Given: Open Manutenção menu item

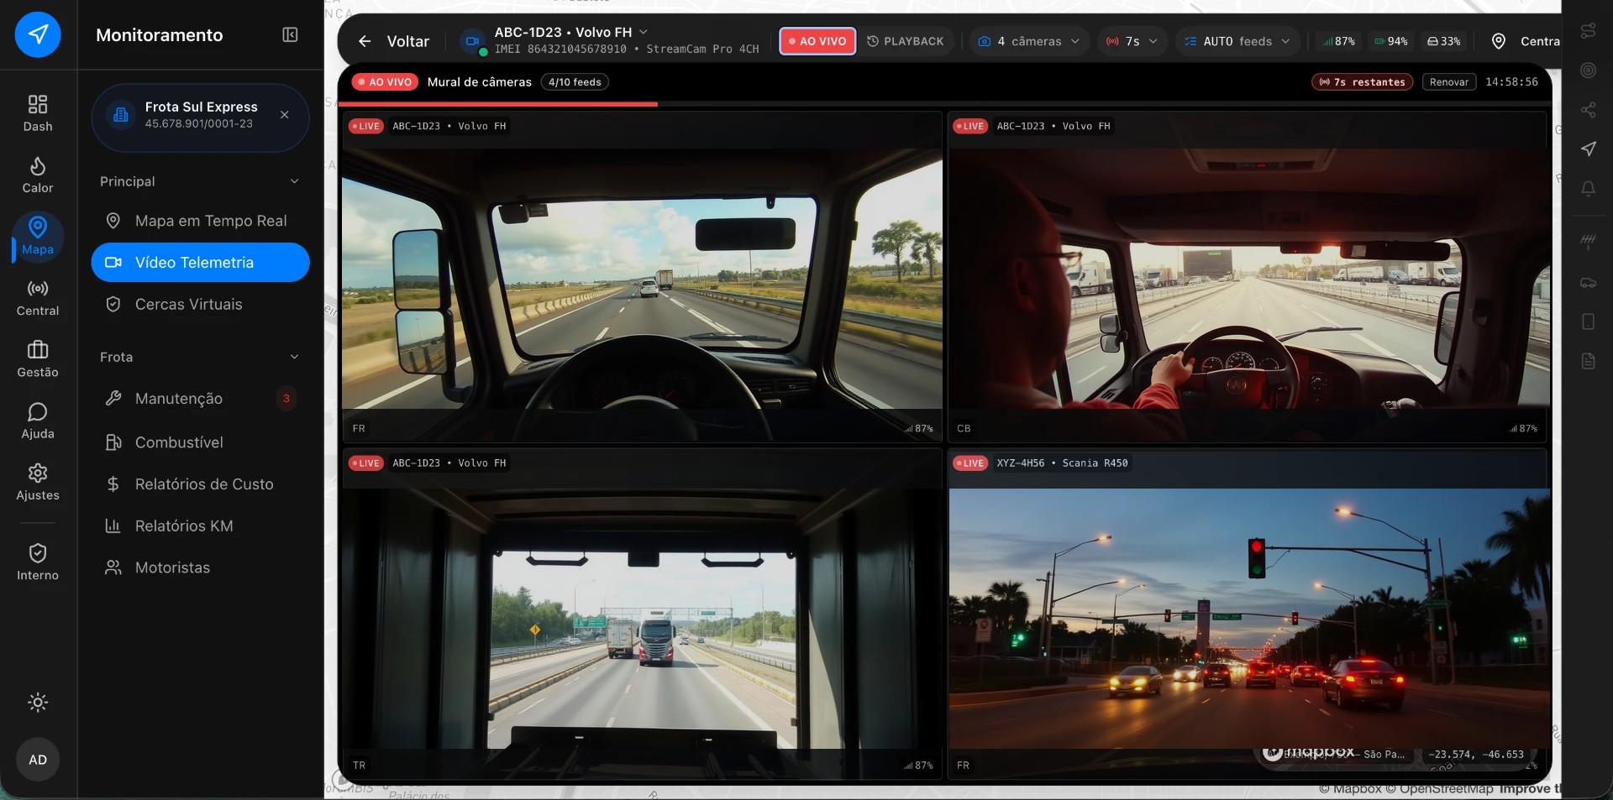Looking at the screenshot, I should pos(200,399).
